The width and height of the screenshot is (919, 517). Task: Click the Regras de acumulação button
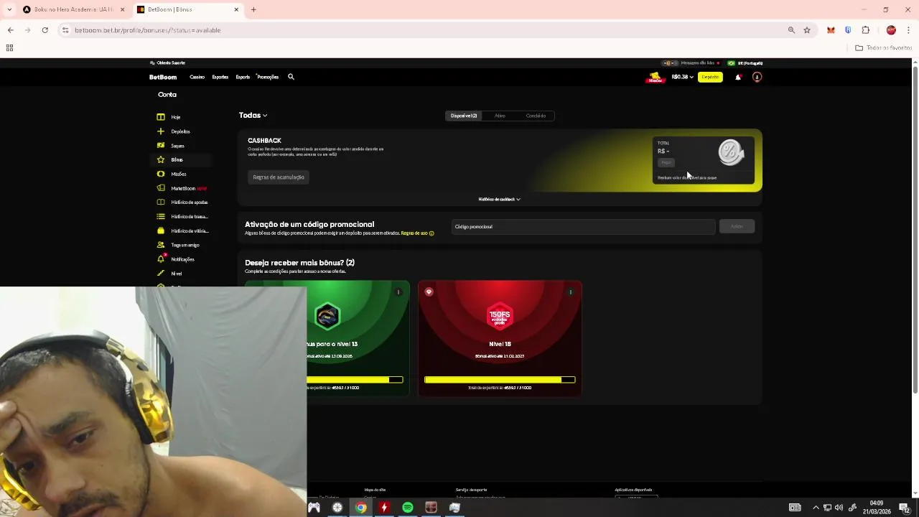tap(279, 177)
